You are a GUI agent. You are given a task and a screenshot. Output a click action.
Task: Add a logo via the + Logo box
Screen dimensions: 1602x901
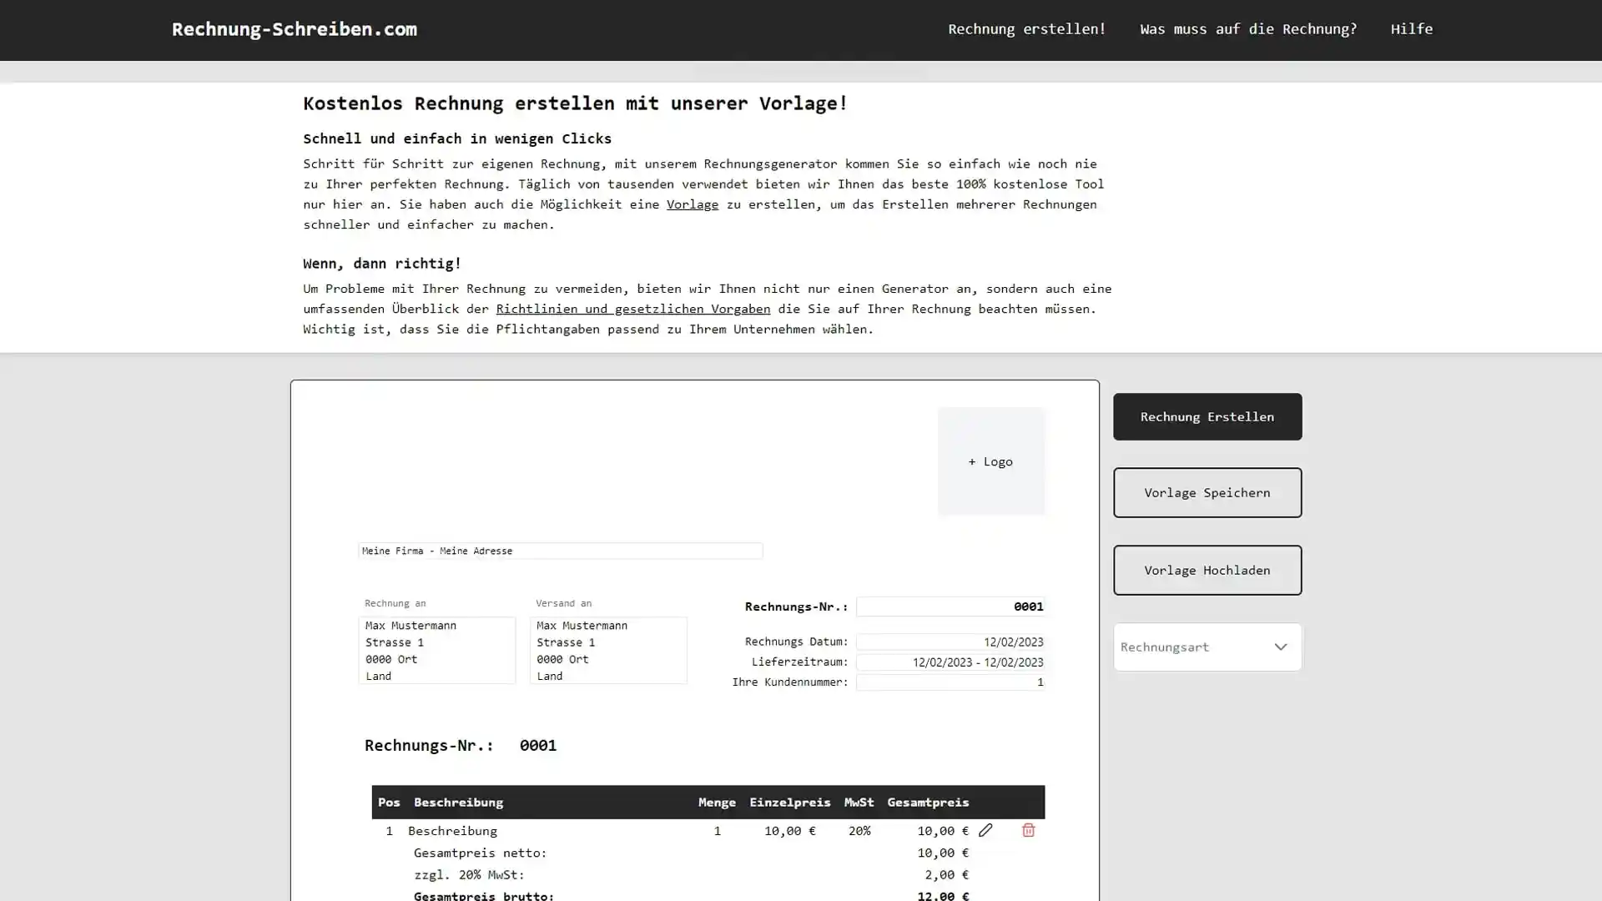(x=990, y=461)
